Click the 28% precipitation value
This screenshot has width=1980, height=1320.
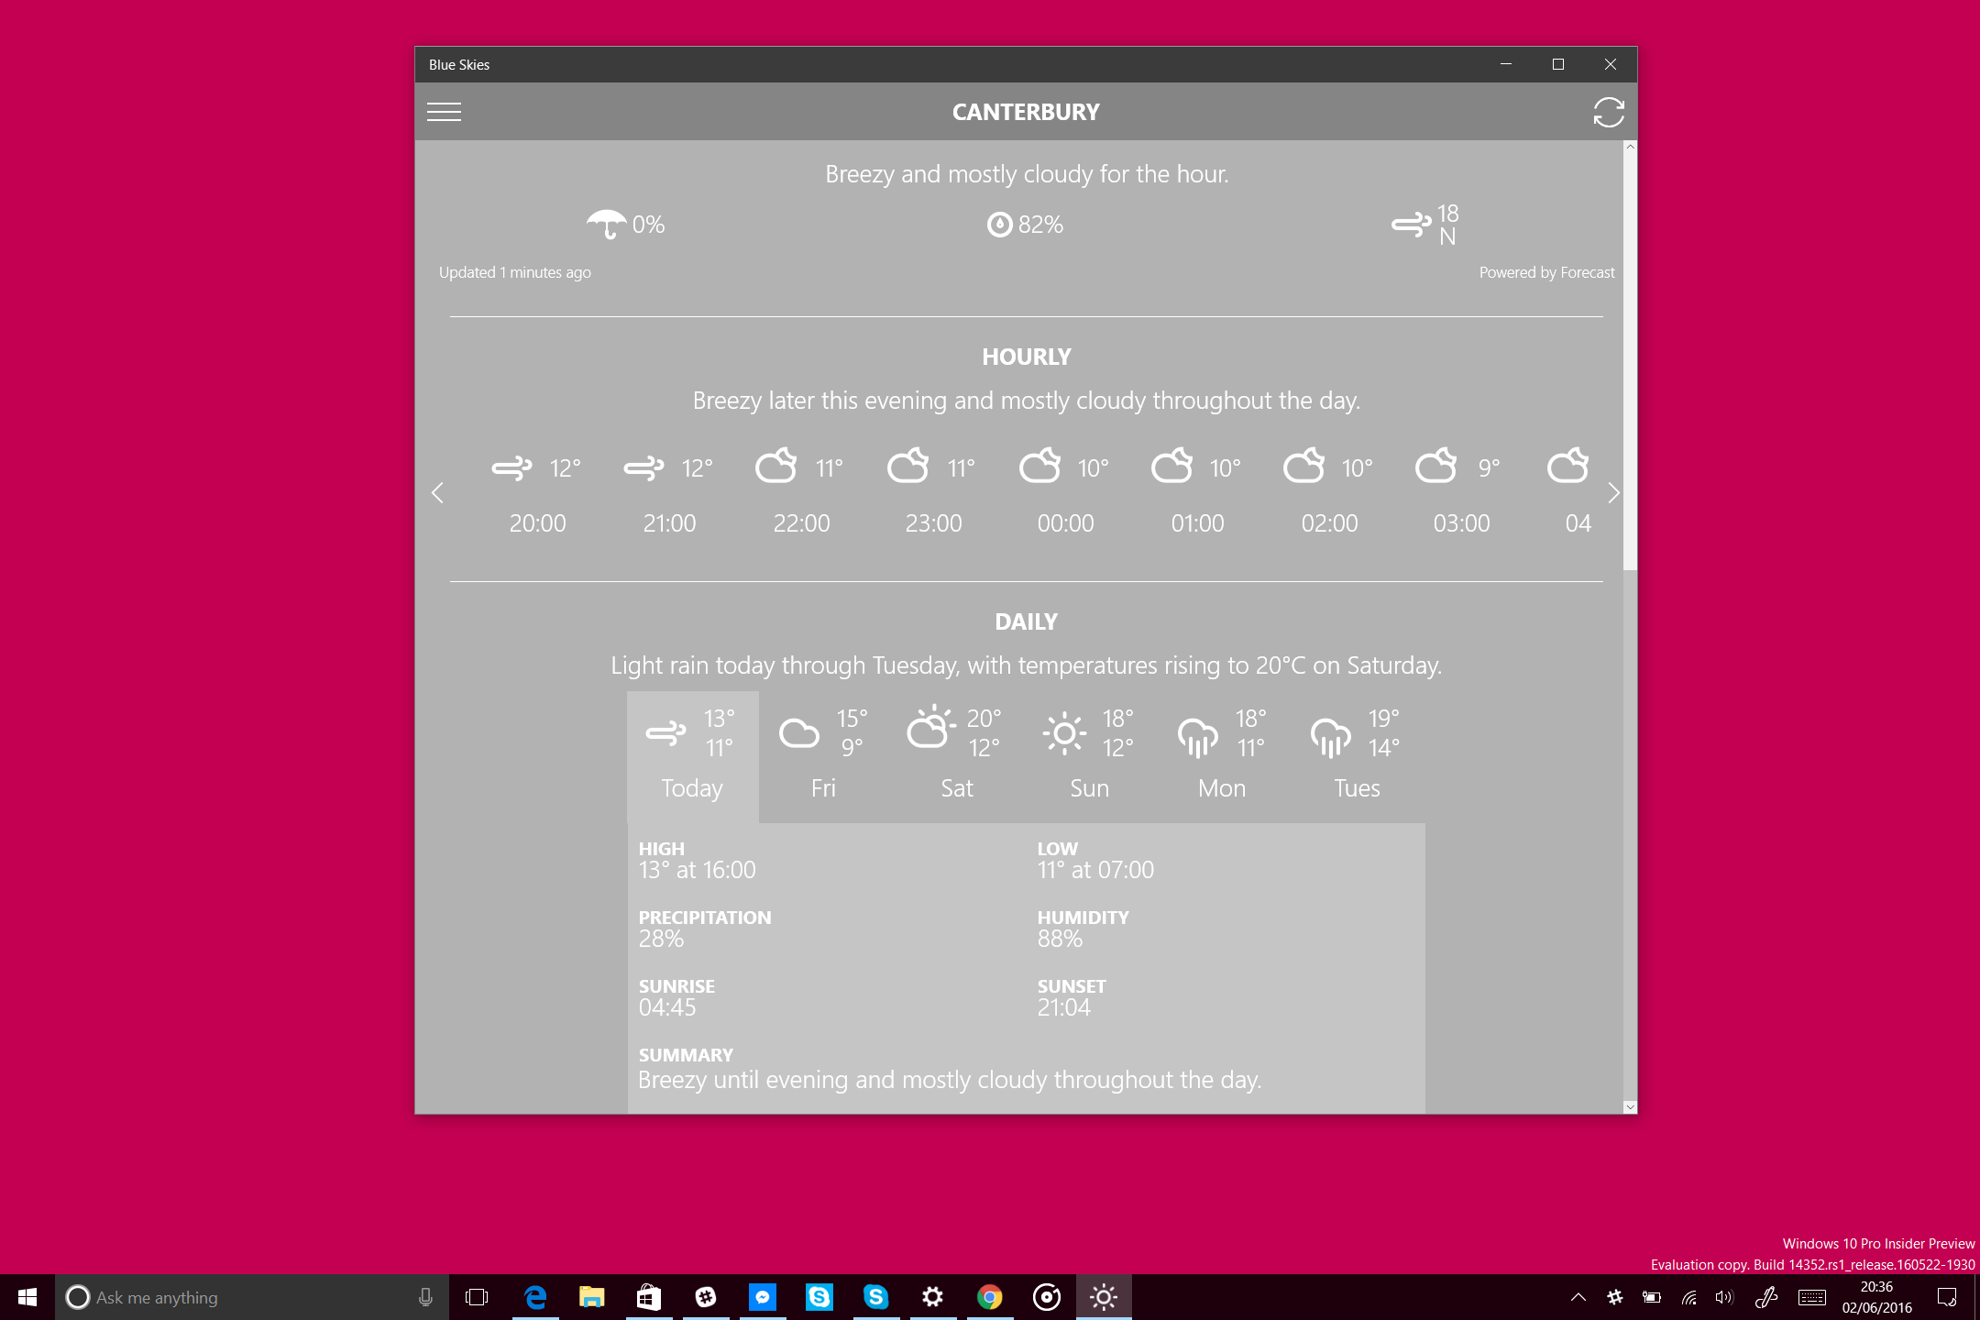click(661, 939)
